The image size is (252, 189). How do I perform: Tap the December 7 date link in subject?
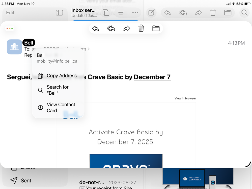click(152, 77)
